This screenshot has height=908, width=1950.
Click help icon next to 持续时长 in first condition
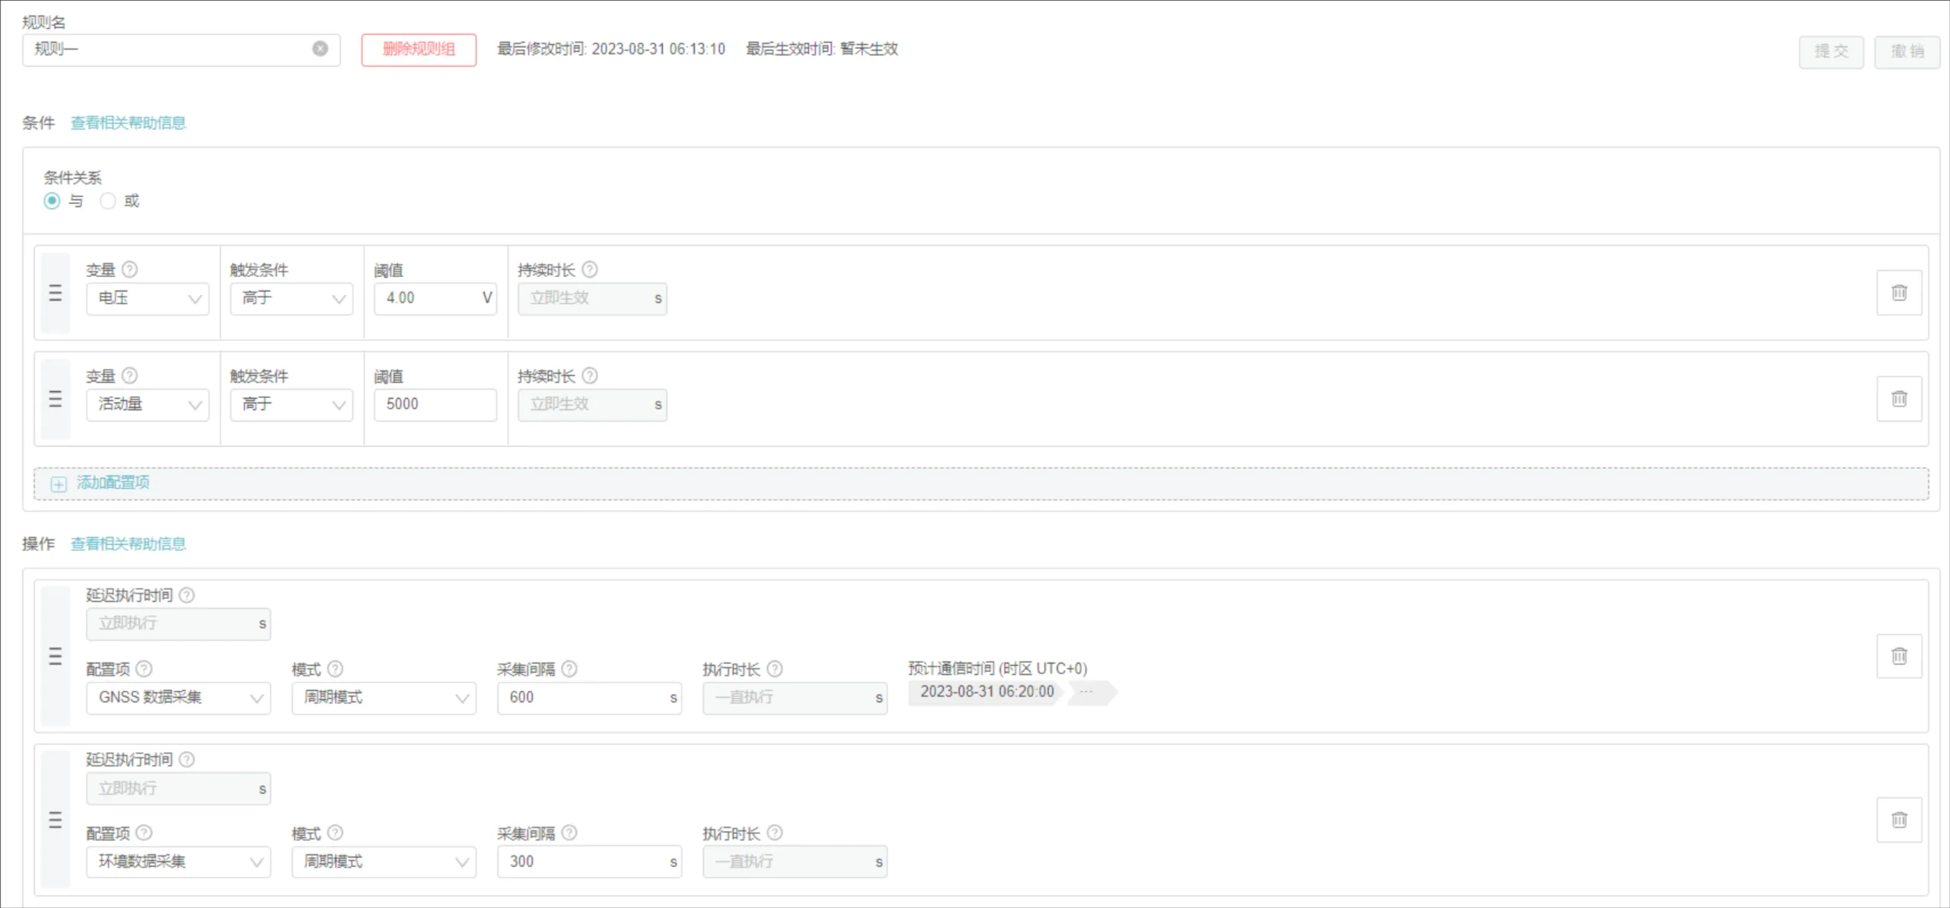pos(590,269)
